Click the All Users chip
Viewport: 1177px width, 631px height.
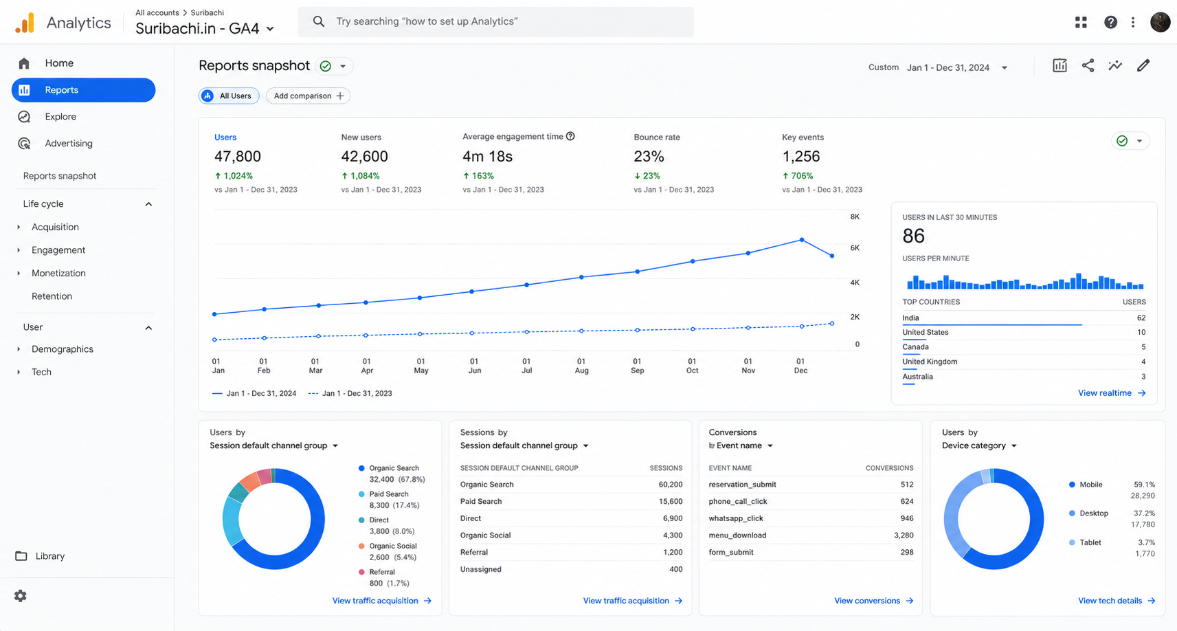click(x=229, y=96)
